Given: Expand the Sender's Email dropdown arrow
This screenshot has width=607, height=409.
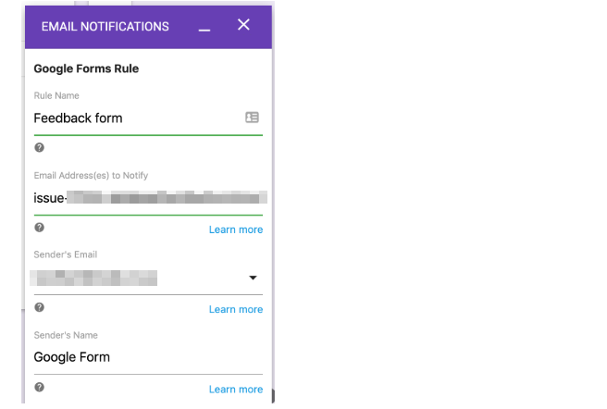Looking at the screenshot, I should click(253, 278).
